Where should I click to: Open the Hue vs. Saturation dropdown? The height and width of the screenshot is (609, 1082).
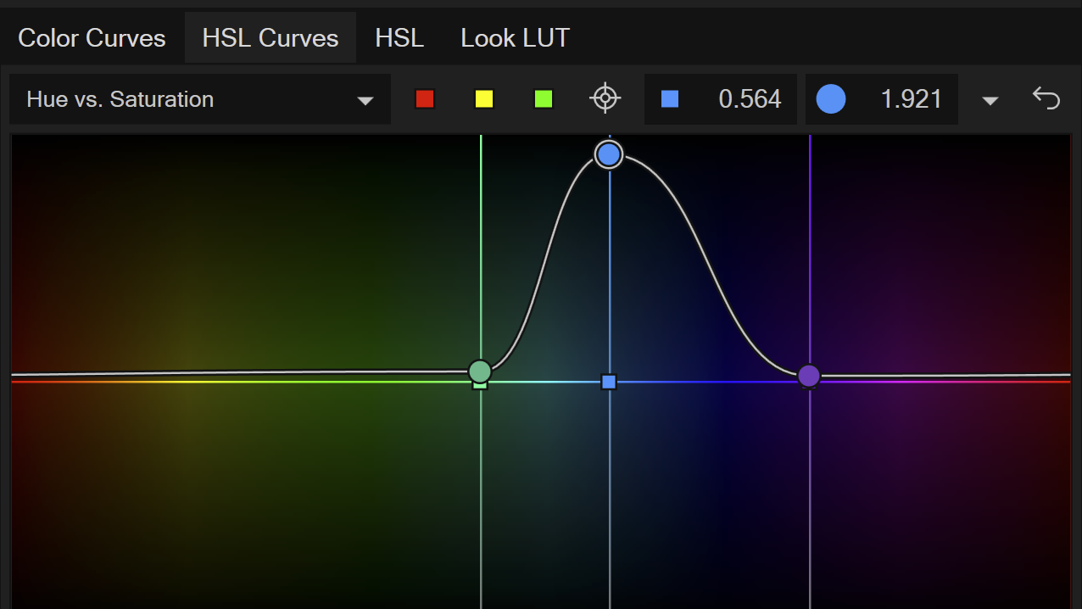point(365,99)
